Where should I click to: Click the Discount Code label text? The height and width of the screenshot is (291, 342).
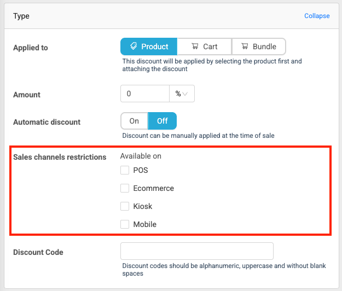pyautogui.click(x=38, y=252)
